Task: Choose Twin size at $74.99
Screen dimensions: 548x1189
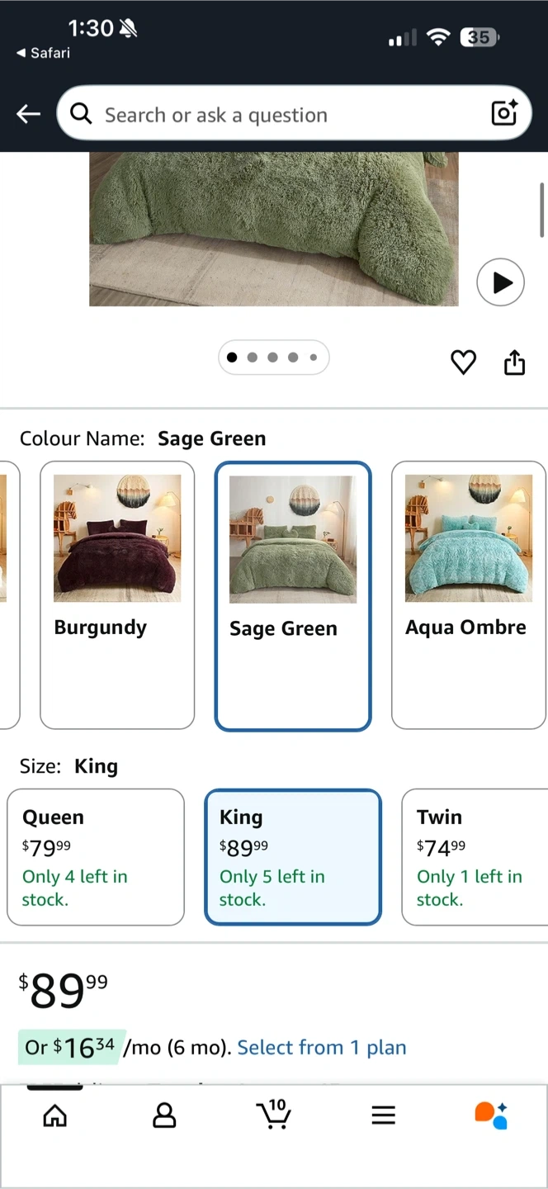Action: click(x=474, y=856)
